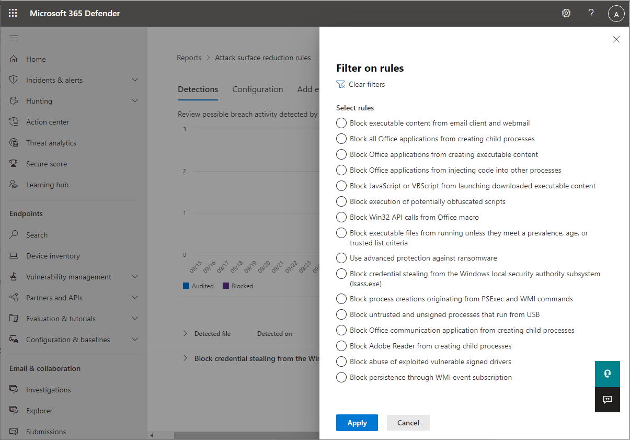Expand Hunting chevron
The height and width of the screenshot is (440, 630).
135,101
